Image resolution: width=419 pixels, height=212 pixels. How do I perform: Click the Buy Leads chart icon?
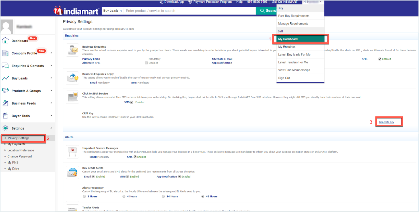5,78
